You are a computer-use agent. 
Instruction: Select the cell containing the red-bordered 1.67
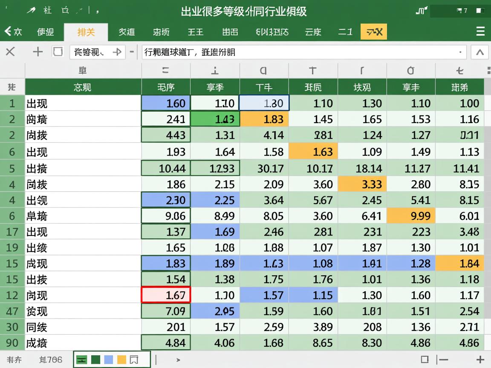pyautogui.click(x=166, y=295)
